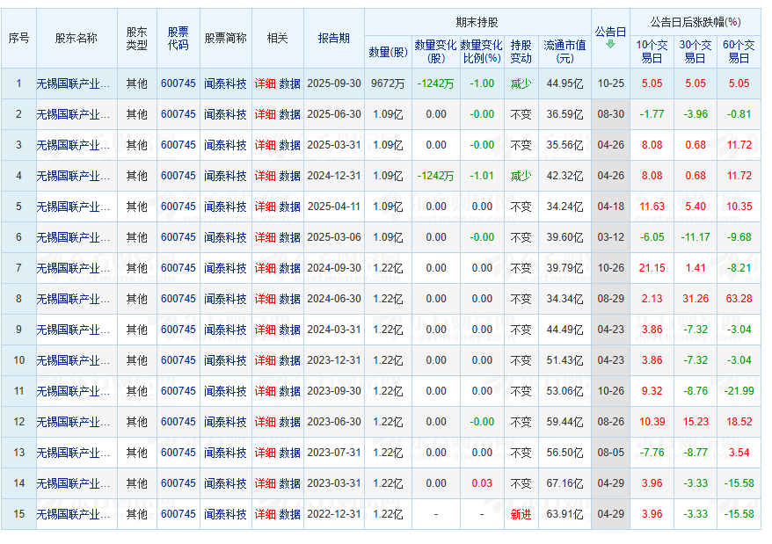Open 数据 link in row 5
Image resolution: width=772 pixels, height=544 pixels.
[x=289, y=207]
